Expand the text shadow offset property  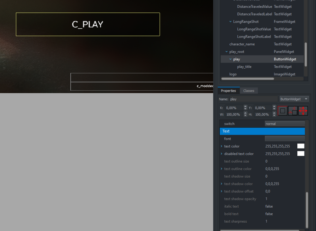[x=222, y=191]
